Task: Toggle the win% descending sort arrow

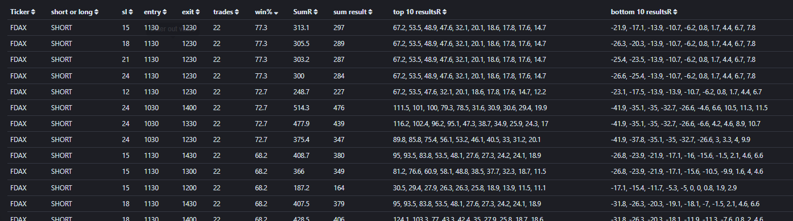Action: tap(276, 12)
